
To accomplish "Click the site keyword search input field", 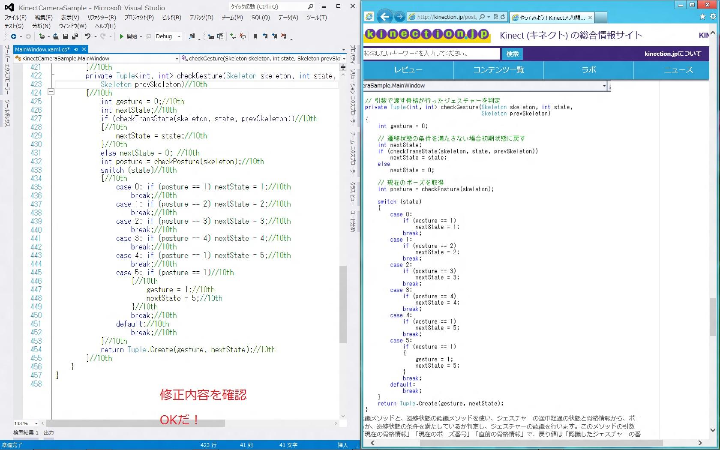I will (x=431, y=54).
